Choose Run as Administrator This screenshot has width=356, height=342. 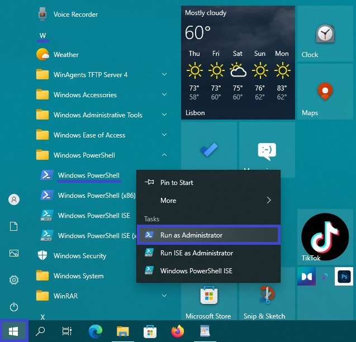click(x=208, y=235)
